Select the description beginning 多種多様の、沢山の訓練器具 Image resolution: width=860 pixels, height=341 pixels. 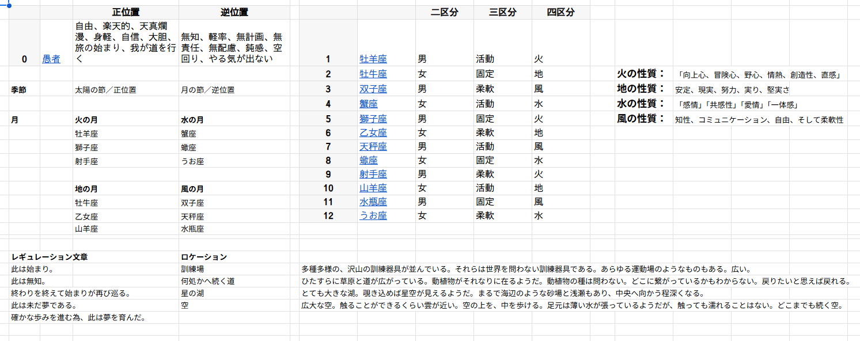pyautogui.click(x=526, y=269)
